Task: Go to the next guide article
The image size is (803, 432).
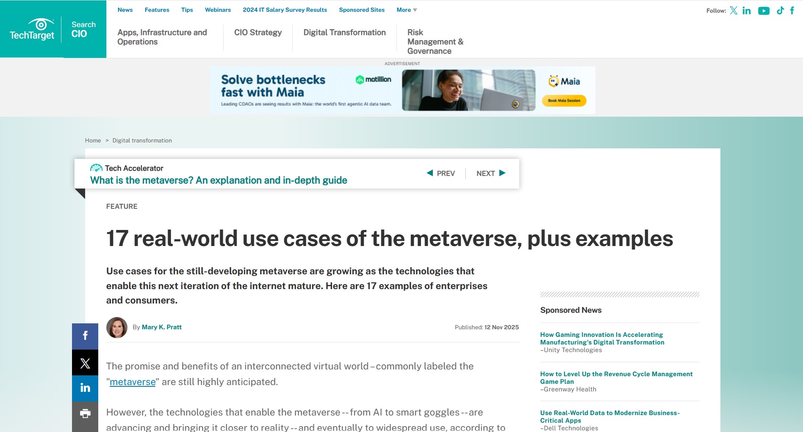Action: (x=491, y=173)
